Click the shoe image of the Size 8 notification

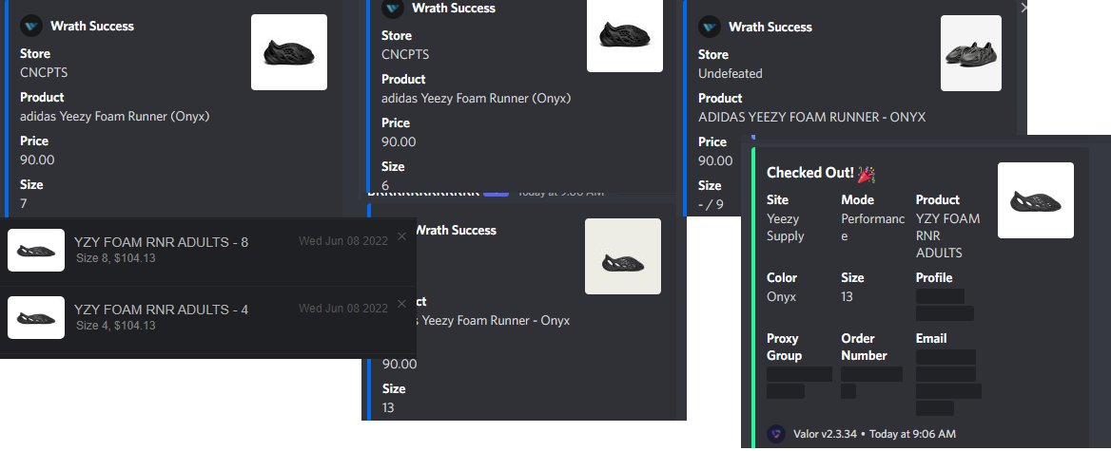pyautogui.click(x=36, y=251)
